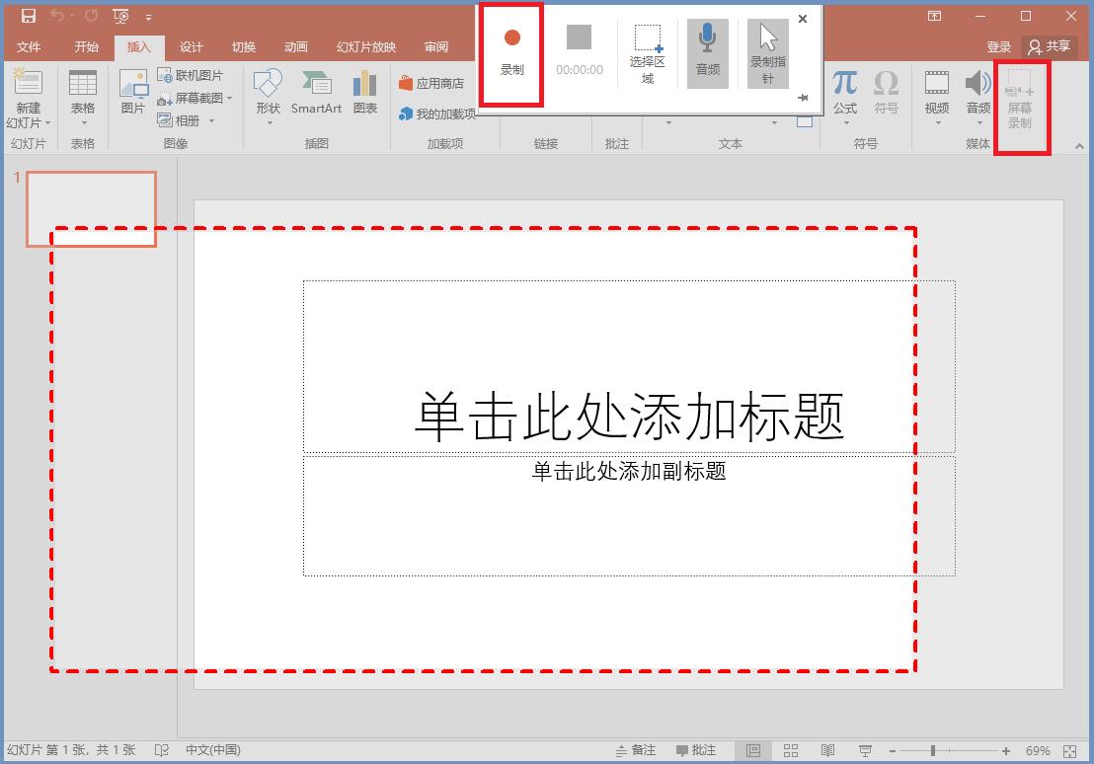Start recording with the 录制 button
Viewport: 1094px width, 764px height.
coord(510,53)
